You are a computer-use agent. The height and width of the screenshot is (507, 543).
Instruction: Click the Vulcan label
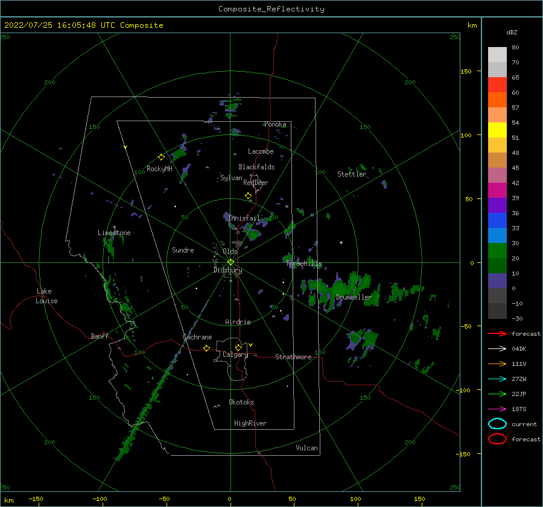coord(306,448)
